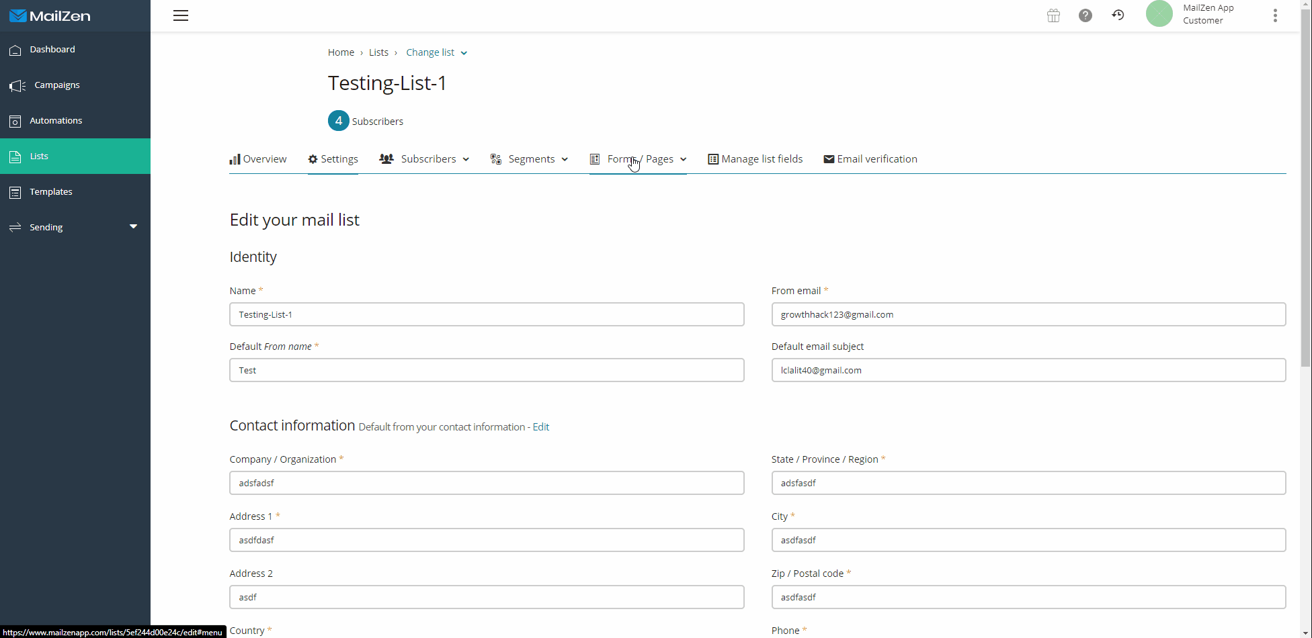Select Campaigns in the left sidebar

click(56, 85)
